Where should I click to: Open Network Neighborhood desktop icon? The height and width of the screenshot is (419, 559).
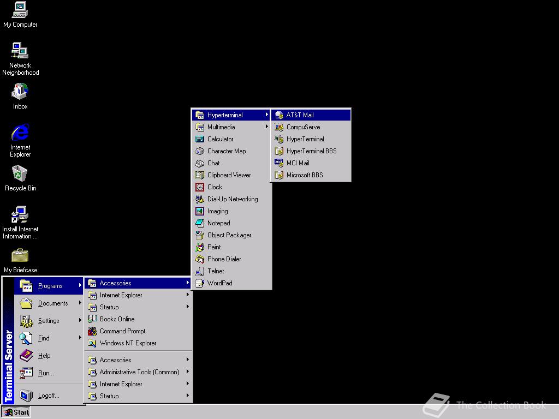pyautogui.click(x=20, y=59)
